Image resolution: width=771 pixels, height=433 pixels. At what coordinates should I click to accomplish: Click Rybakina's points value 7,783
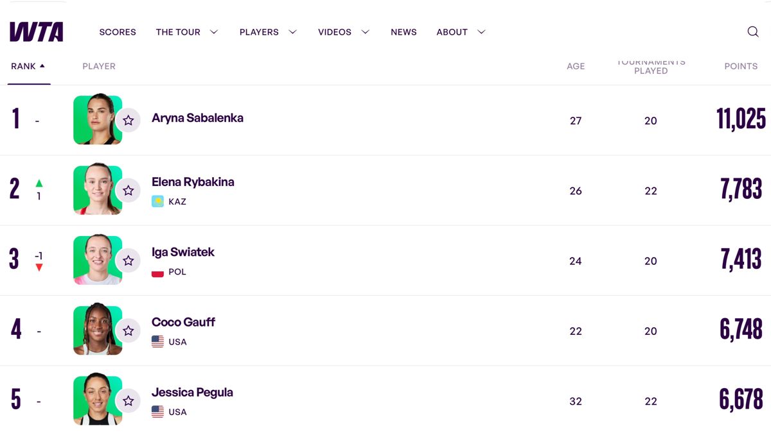point(741,189)
